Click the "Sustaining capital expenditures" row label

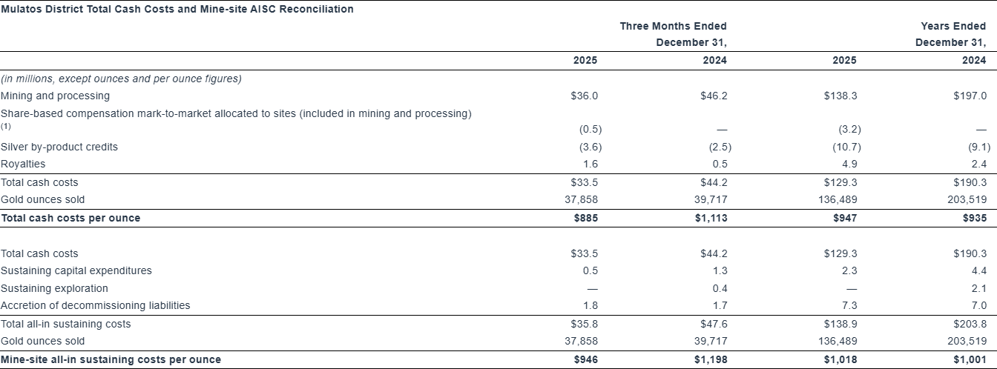tap(76, 270)
